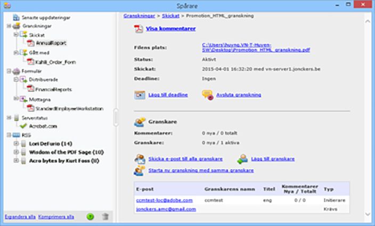Collapse the Distribuerade node
The image size is (375, 226).
[x=16, y=79]
